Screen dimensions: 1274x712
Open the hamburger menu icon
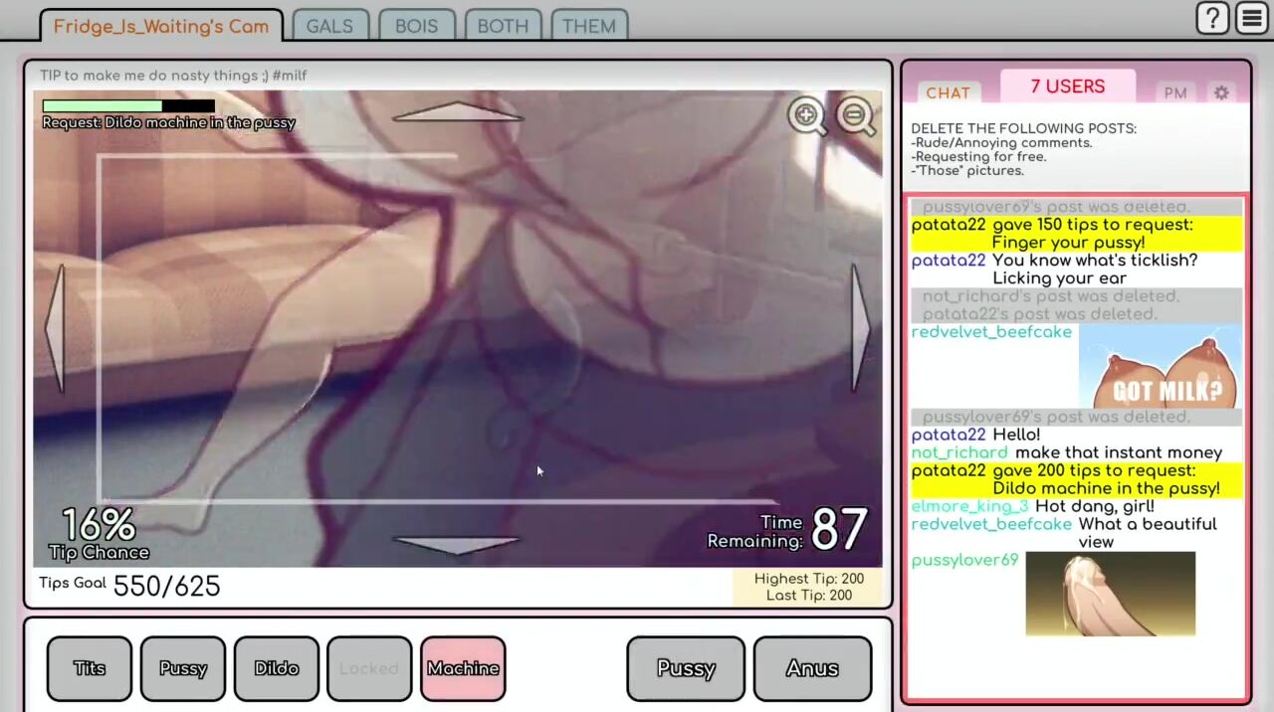click(1251, 19)
